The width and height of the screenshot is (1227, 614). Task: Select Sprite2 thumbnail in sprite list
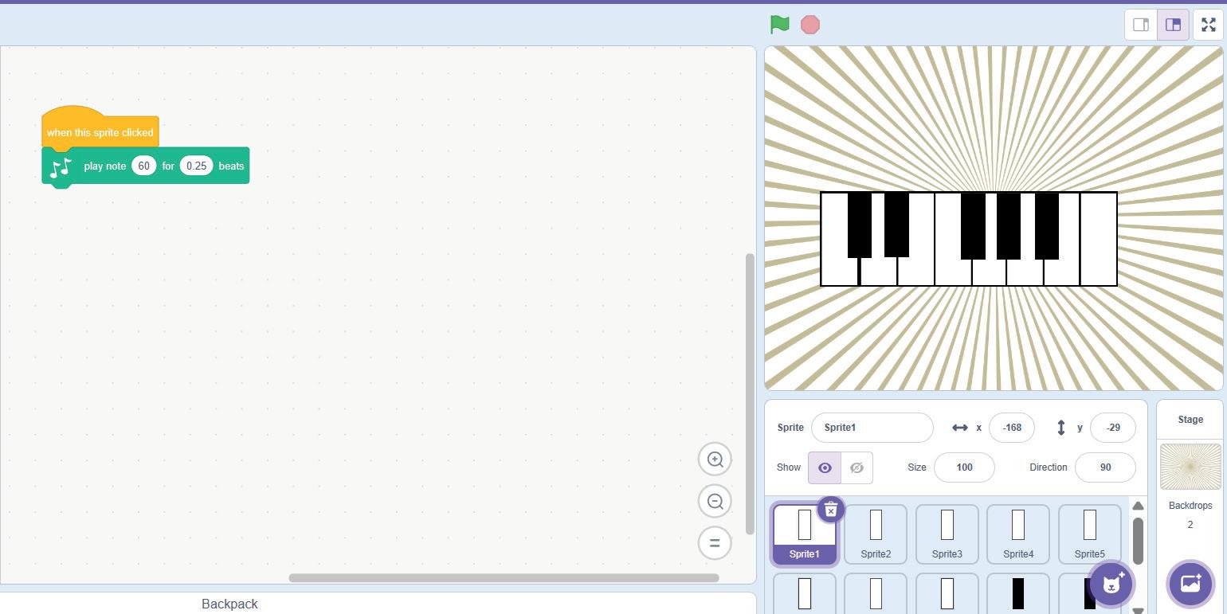click(876, 534)
